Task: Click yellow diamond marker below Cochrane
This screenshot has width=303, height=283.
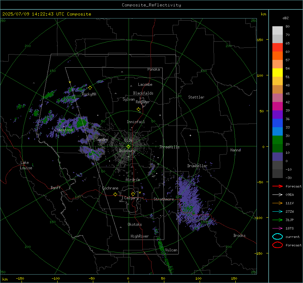Action: [115, 194]
